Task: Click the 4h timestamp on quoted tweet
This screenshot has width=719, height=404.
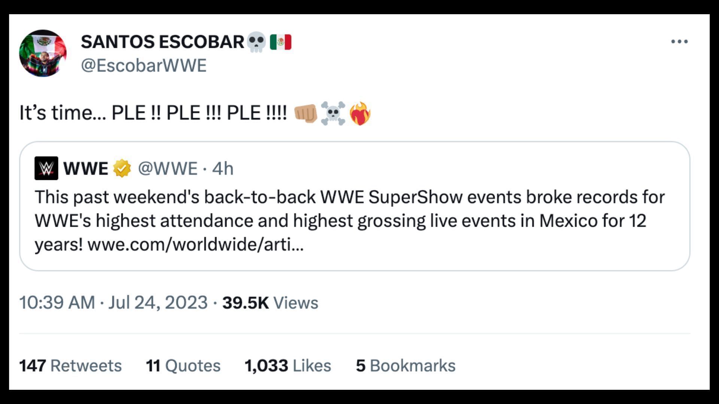Action: pyautogui.click(x=223, y=168)
